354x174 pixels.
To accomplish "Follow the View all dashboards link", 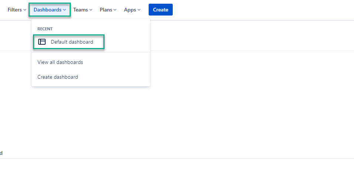I will (x=60, y=62).
